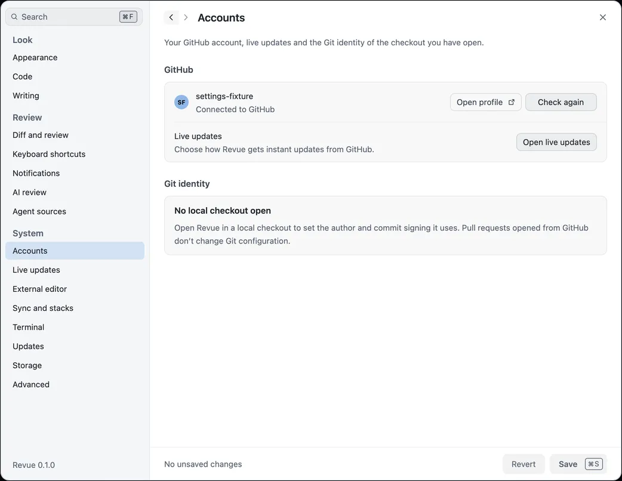Image resolution: width=622 pixels, height=481 pixels.
Task: Click the No unsaved changes status
Action: pyautogui.click(x=203, y=464)
